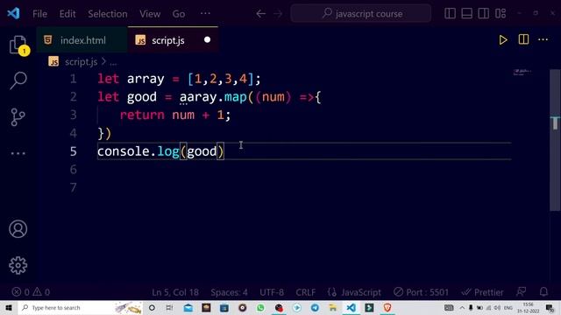
Task: Click the Port : 5501 Live Server status
Action: click(421, 292)
